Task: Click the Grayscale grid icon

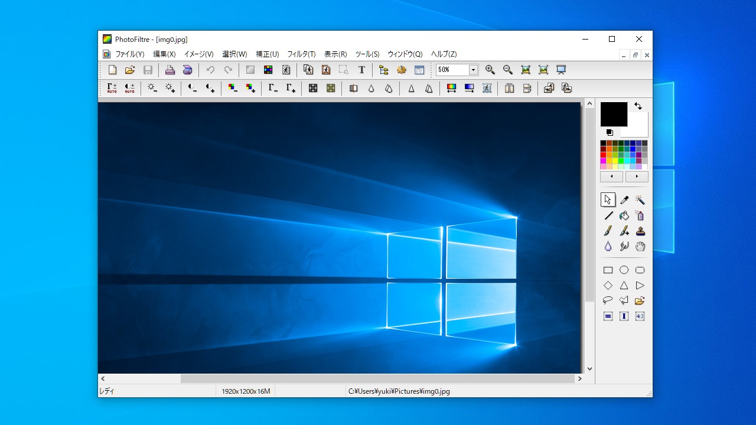Action: click(x=313, y=88)
